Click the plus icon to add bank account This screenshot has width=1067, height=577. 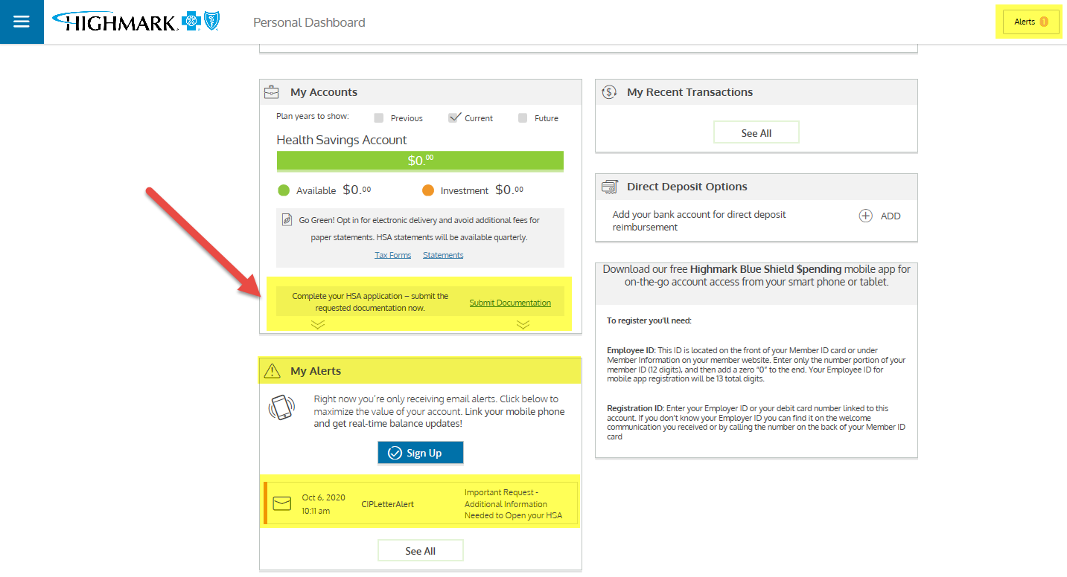pyautogui.click(x=865, y=216)
